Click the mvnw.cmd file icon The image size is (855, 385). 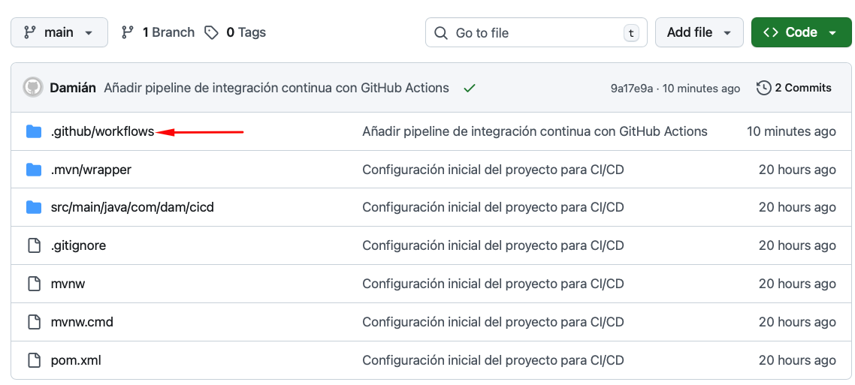34,323
